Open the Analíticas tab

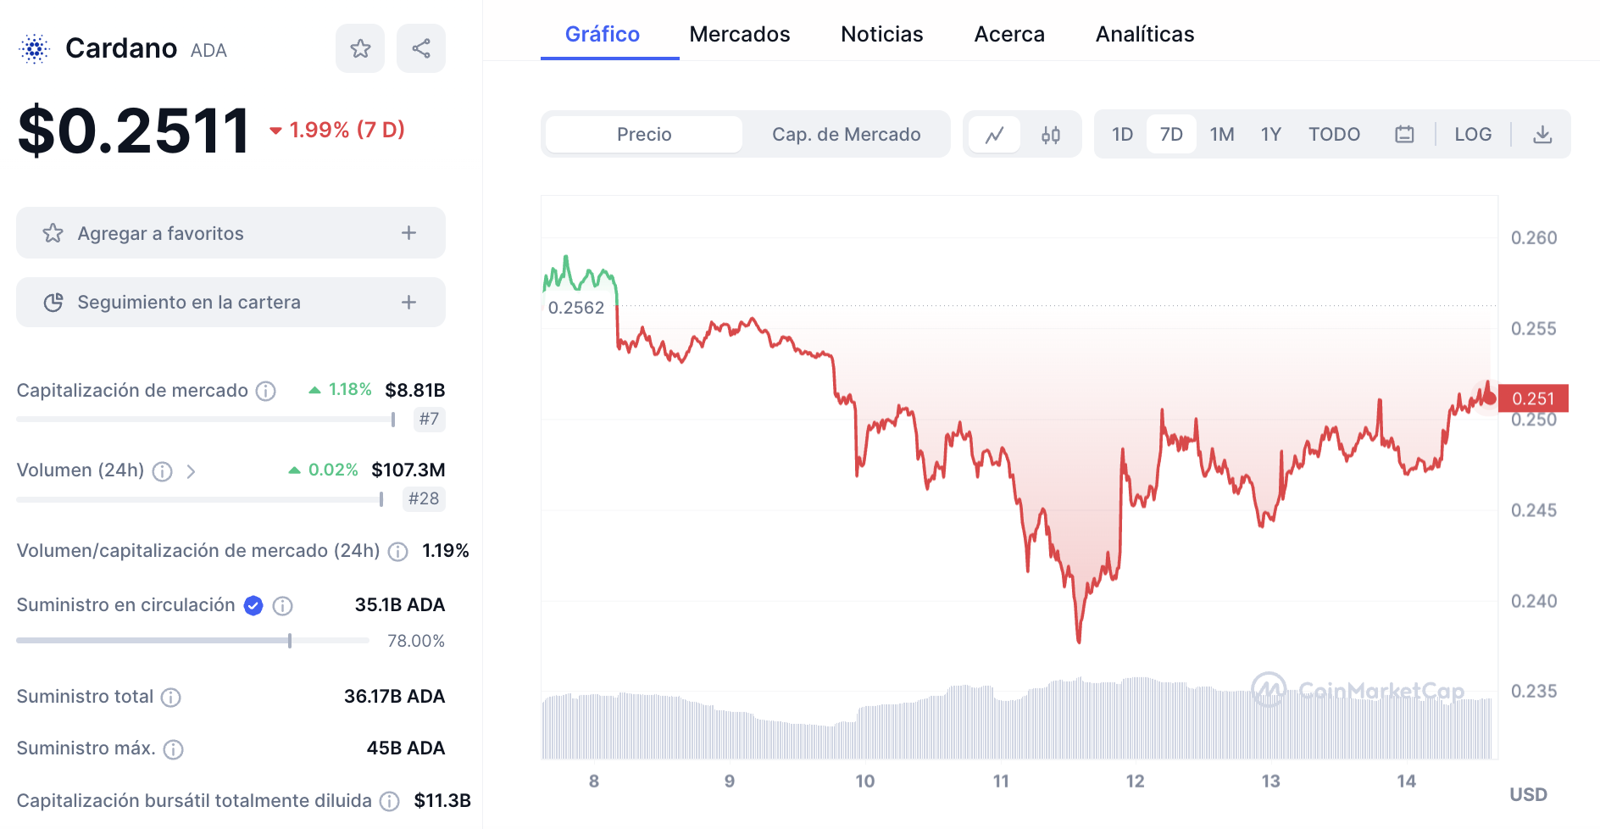coord(1144,34)
